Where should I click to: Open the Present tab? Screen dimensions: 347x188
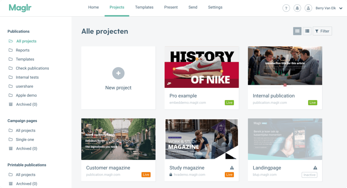point(171,7)
